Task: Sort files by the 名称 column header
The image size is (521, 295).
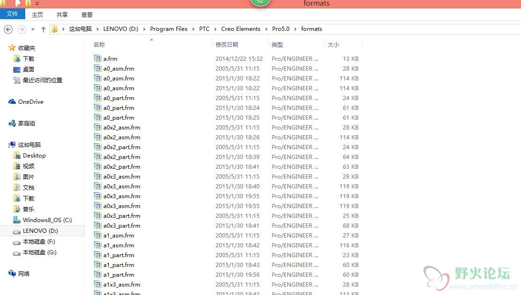Action: 99,44
